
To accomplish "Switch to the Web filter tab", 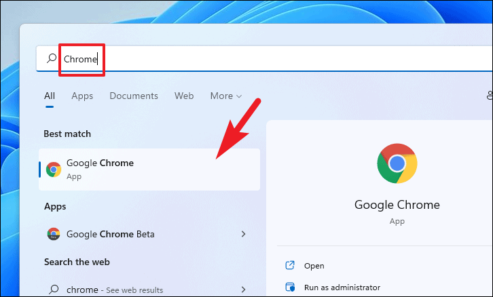I will [184, 96].
